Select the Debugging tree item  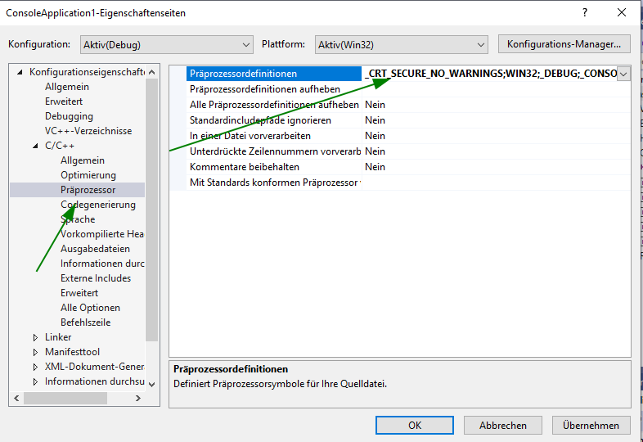[x=69, y=116]
